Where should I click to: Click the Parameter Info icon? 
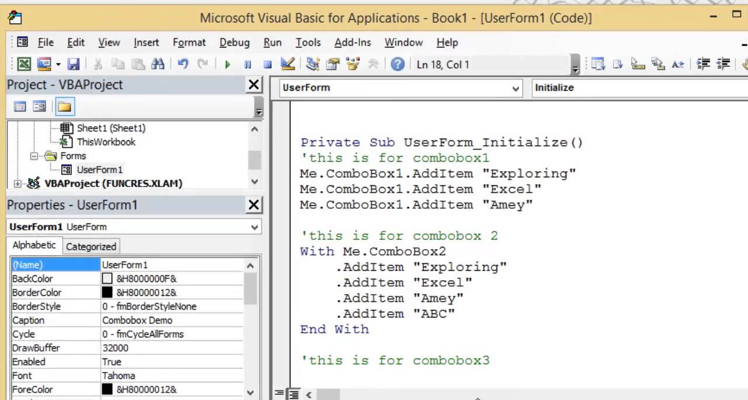[658, 64]
